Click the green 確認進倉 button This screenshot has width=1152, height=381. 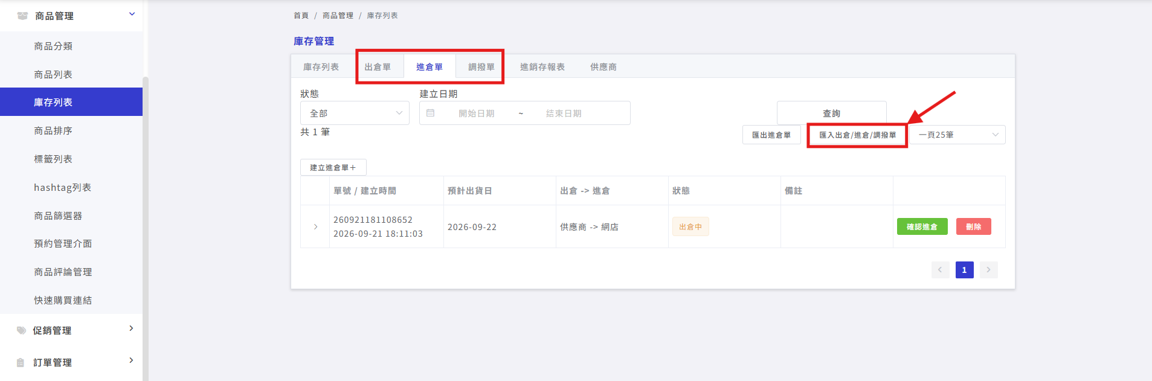922,226
